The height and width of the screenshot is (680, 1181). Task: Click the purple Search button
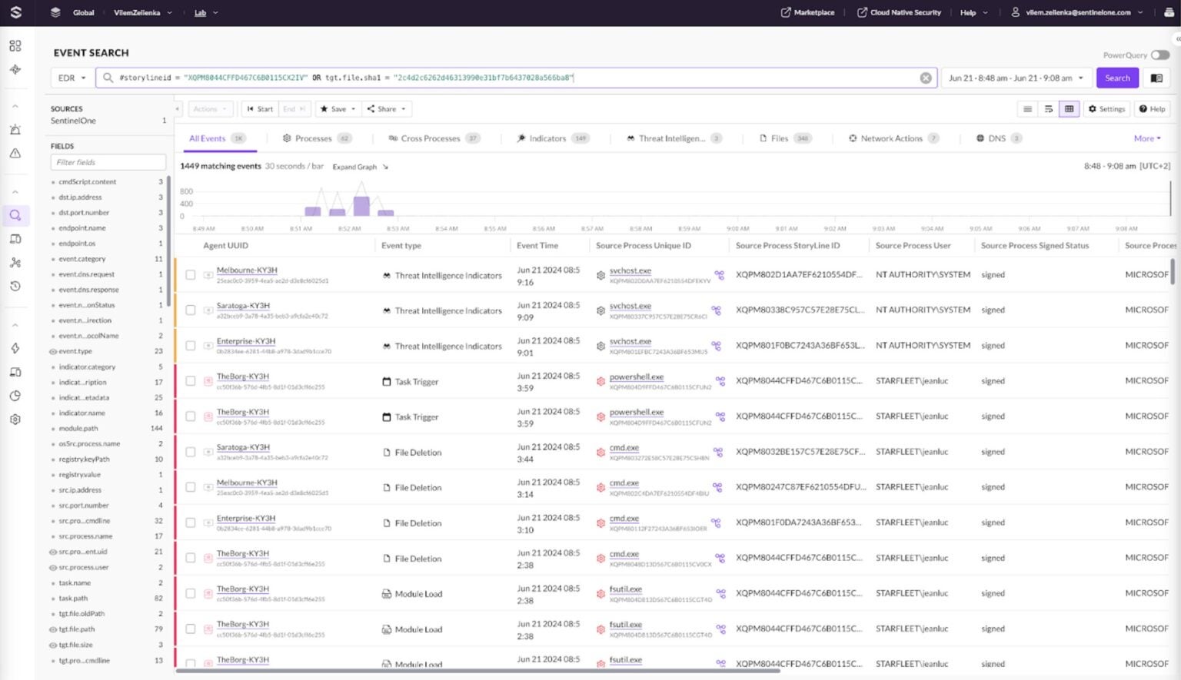click(1117, 78)
